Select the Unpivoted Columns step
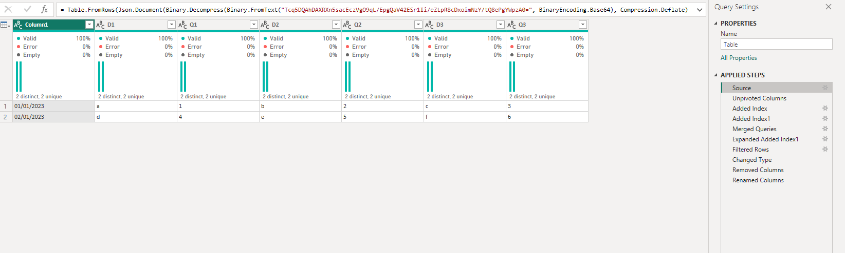 click(x=776, y=98)
